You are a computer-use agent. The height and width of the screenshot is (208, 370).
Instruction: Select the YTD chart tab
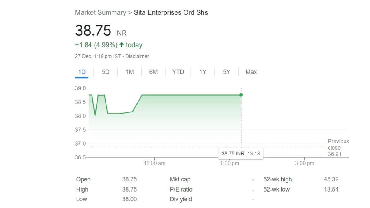click(x=178, y=72)
